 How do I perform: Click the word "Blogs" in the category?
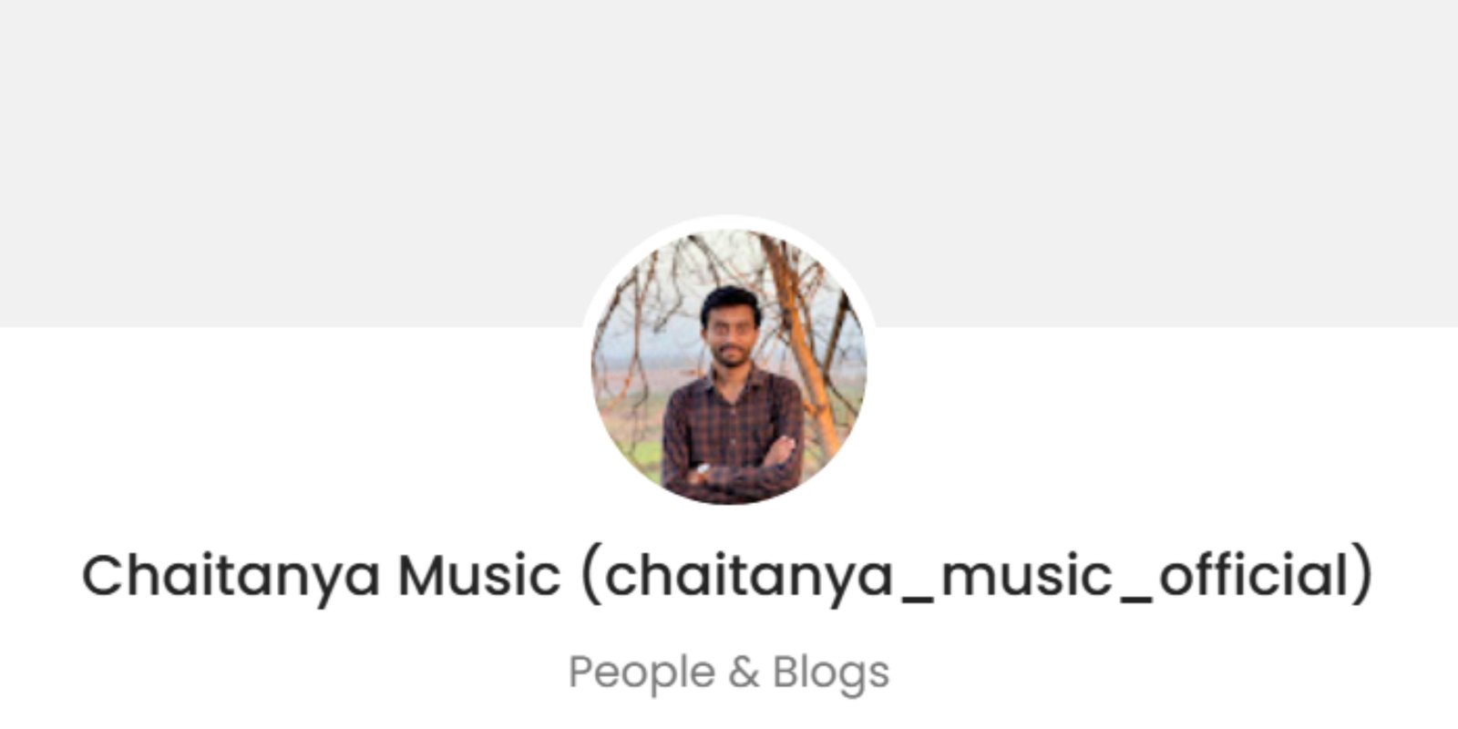click(831, 673)
